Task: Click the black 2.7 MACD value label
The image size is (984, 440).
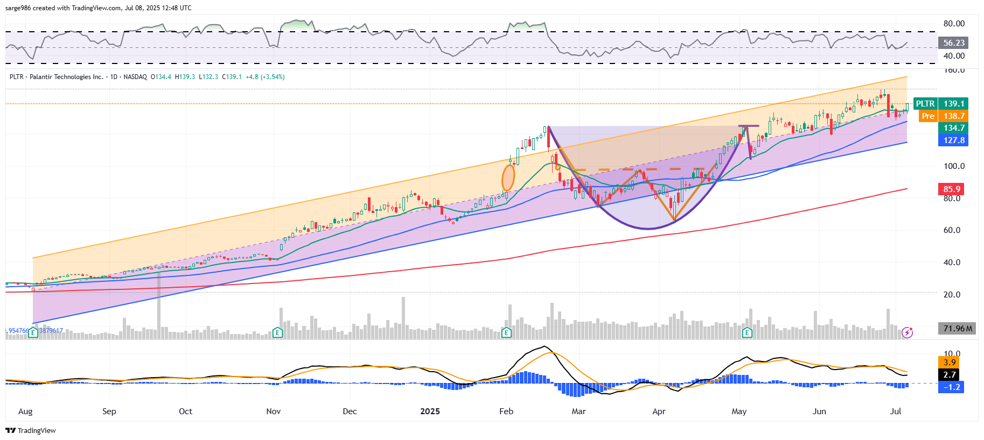Action: coord(950,375)
